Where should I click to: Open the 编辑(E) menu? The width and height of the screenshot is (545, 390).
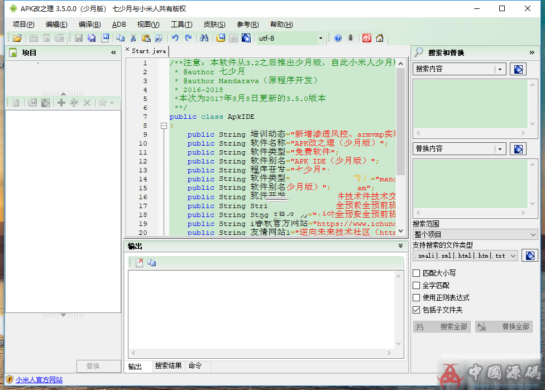pos(56,25)
